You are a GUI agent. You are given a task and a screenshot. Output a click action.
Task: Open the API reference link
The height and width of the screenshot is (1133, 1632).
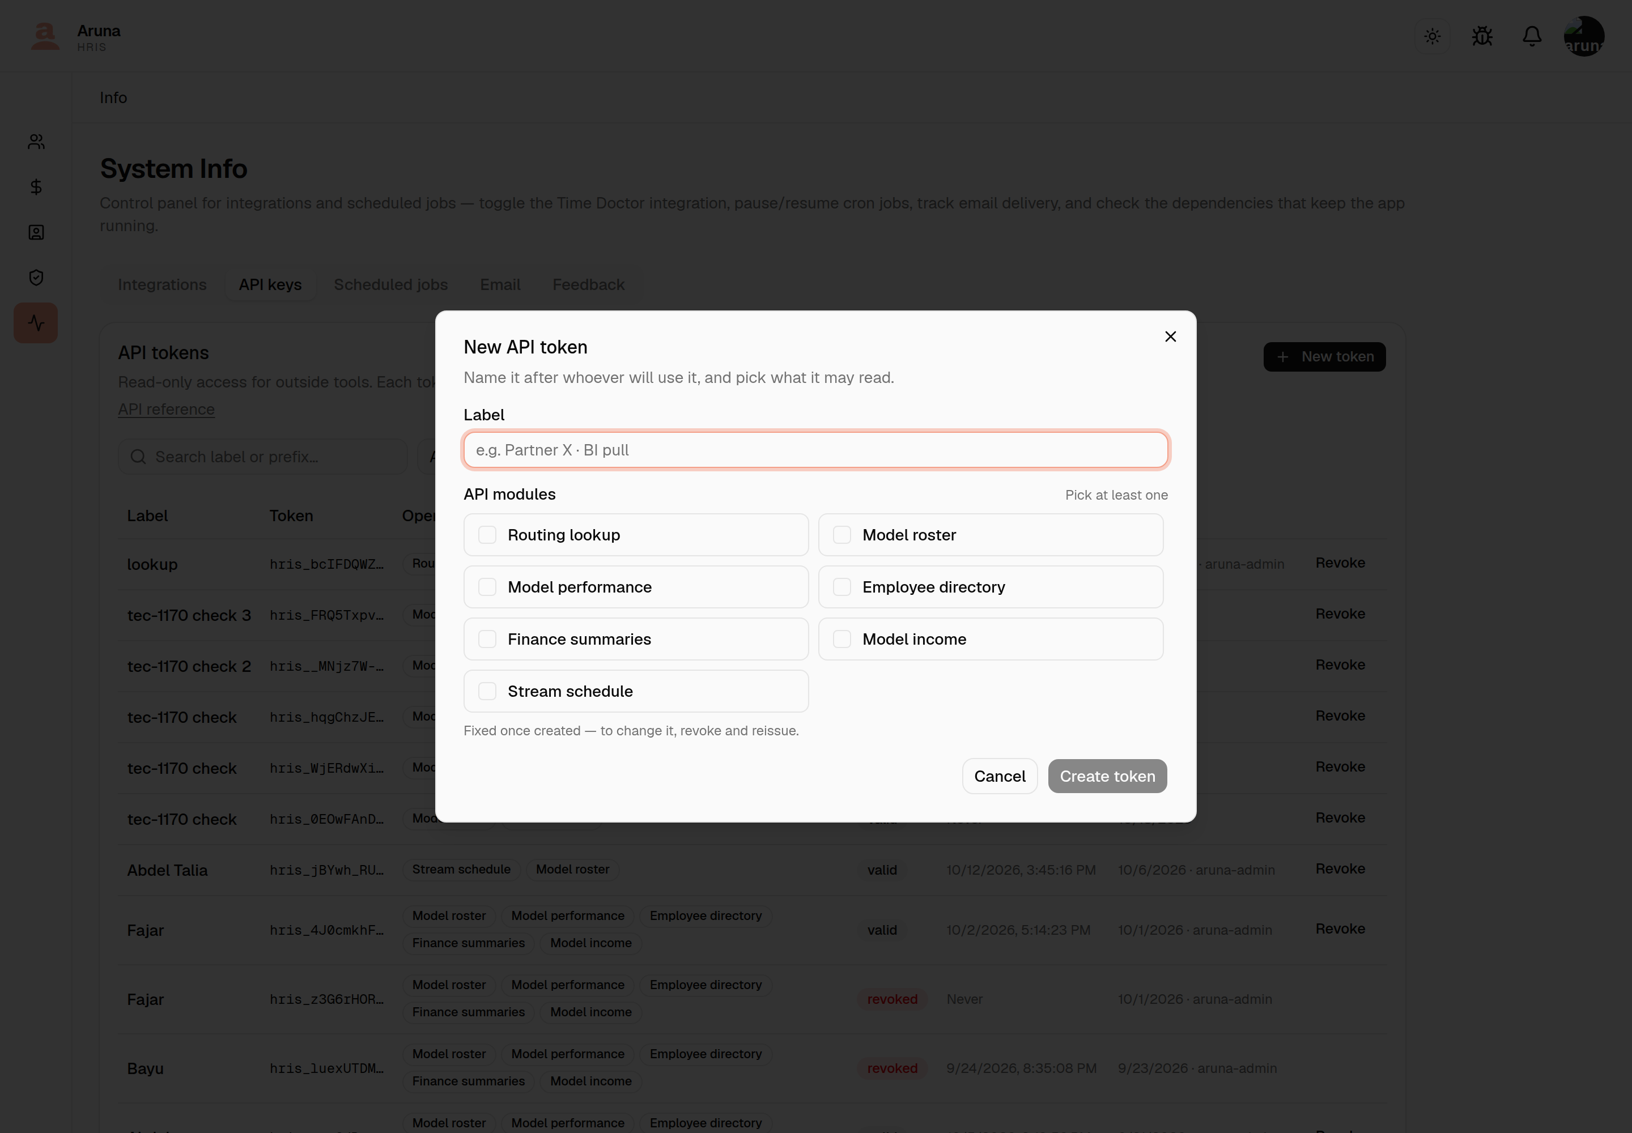[166, 410]
